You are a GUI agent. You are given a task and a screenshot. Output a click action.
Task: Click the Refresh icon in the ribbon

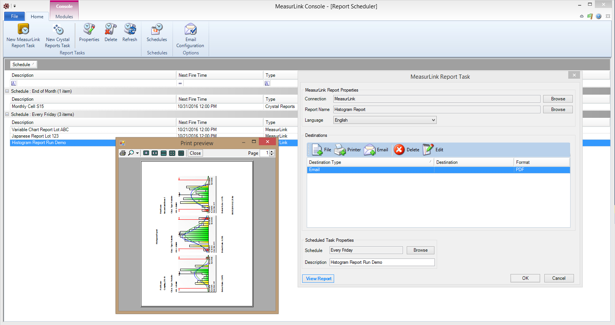tap(130, 30)
